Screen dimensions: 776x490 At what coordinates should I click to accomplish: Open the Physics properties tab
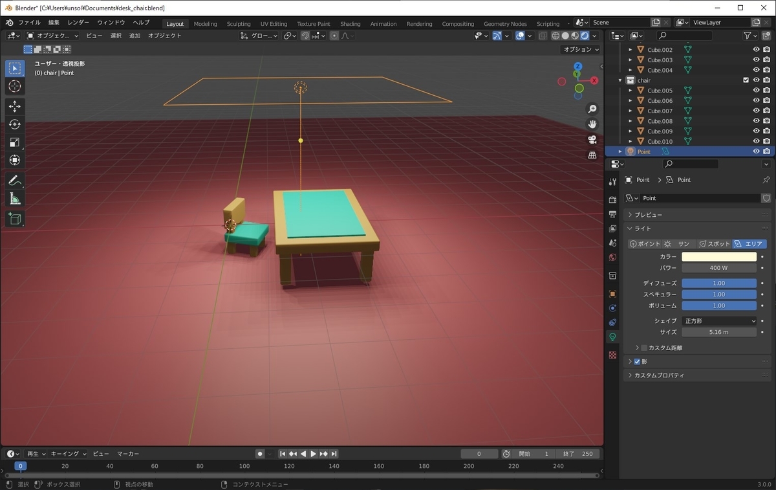[612, 308]
